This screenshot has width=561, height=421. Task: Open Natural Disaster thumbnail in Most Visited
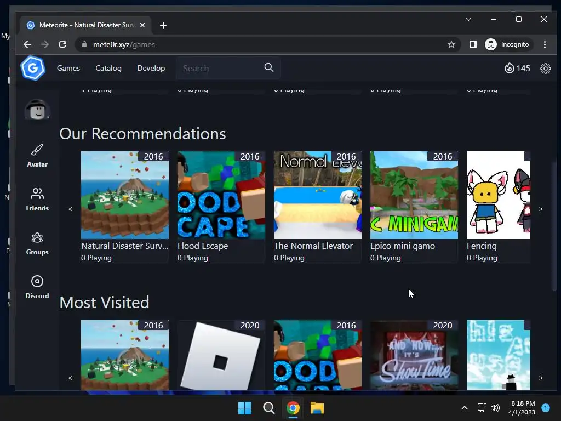click(x=125, y=355)
